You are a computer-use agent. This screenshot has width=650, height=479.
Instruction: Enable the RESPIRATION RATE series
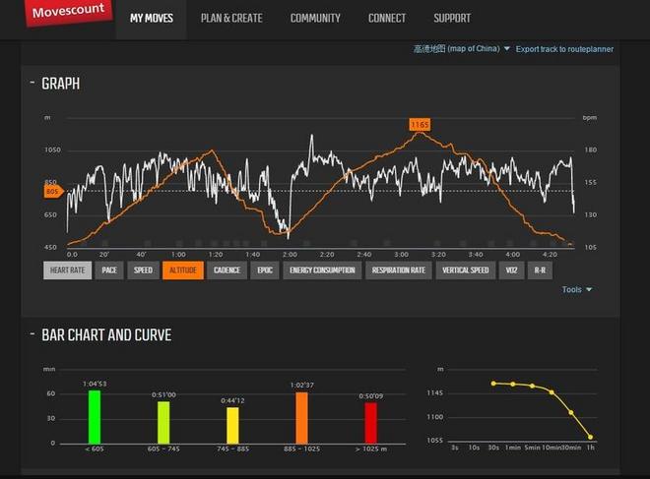pos(399,269)
